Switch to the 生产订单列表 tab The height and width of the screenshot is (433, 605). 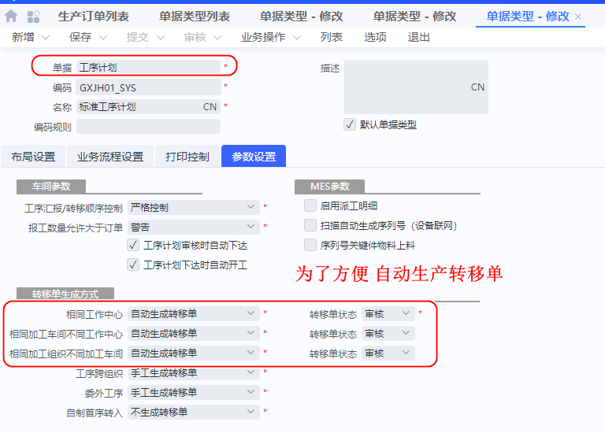(x=93, y=17)
